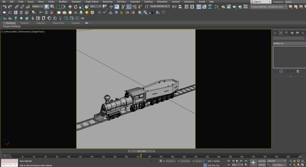Toggle the Angle Snap button

[129, 7]
